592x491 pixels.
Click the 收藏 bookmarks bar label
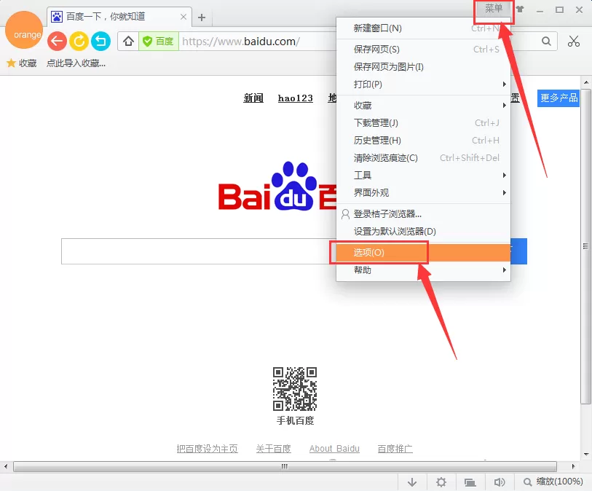(x=28, y=63)
